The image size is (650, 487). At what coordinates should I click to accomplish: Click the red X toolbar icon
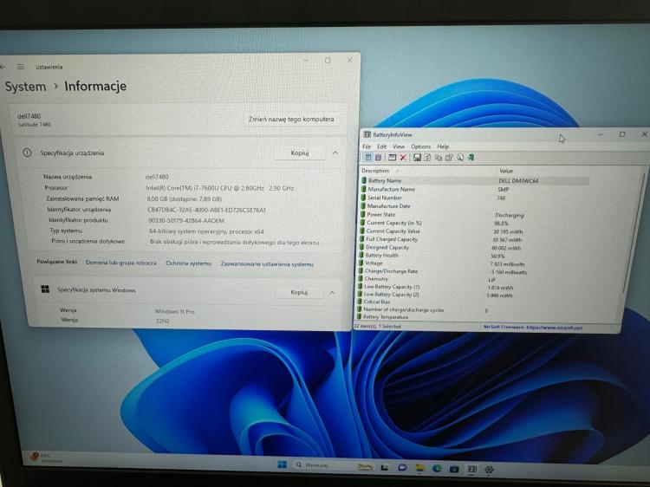pos(402,158)
